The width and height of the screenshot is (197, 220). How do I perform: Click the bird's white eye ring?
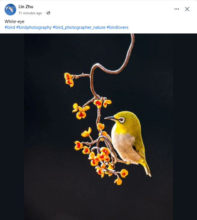[x=122, y=120]
